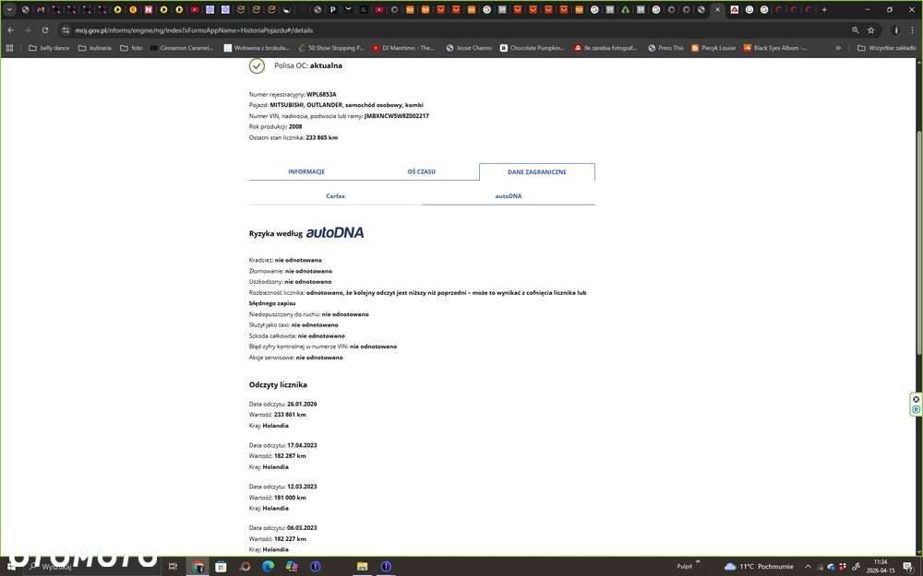This screenshot has height=576, width=923.
Task: Open the tab search dropdown arrow
Action: [x=9, y=9]
